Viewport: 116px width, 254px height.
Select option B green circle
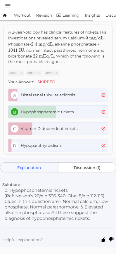pyautogui.click(x=15, y=112)
